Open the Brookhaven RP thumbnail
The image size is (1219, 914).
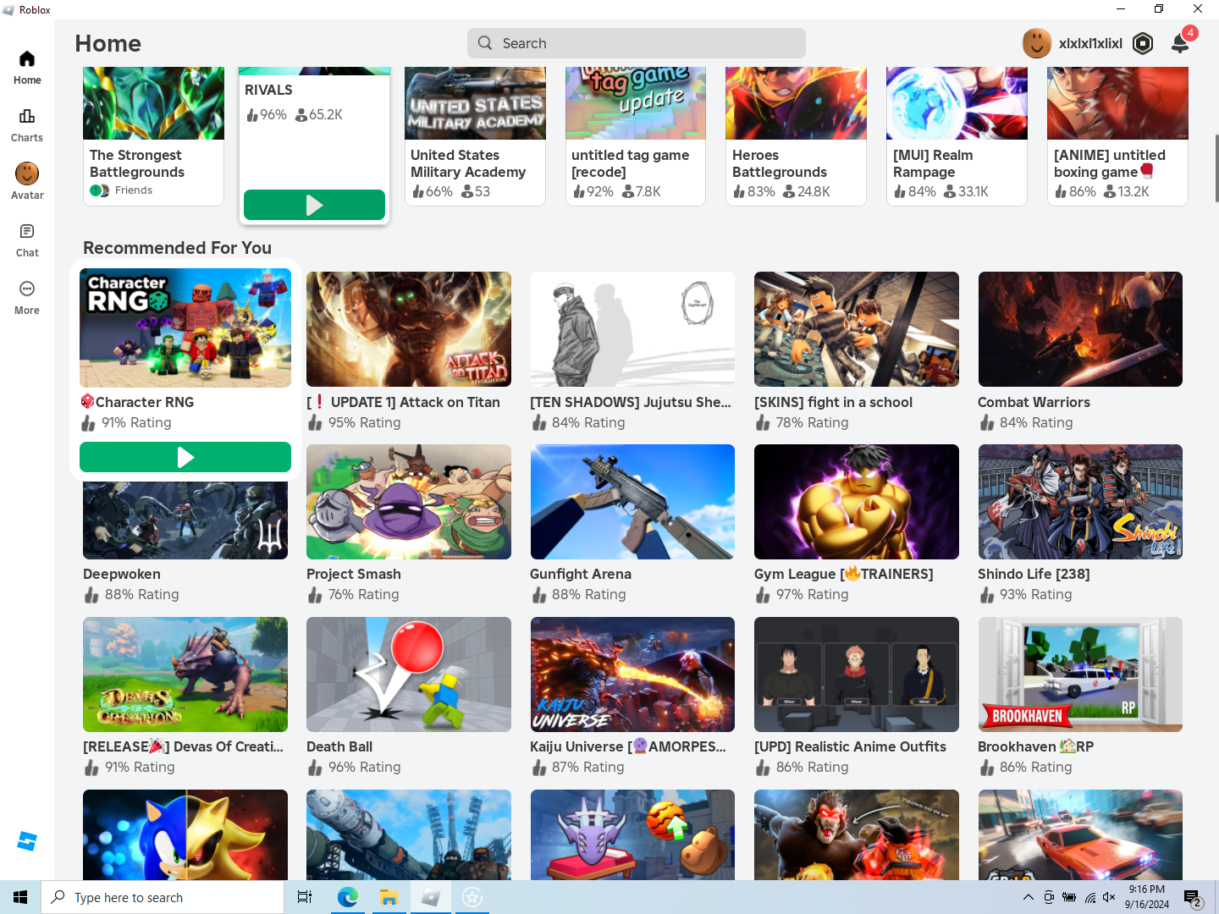point(1080,674)
